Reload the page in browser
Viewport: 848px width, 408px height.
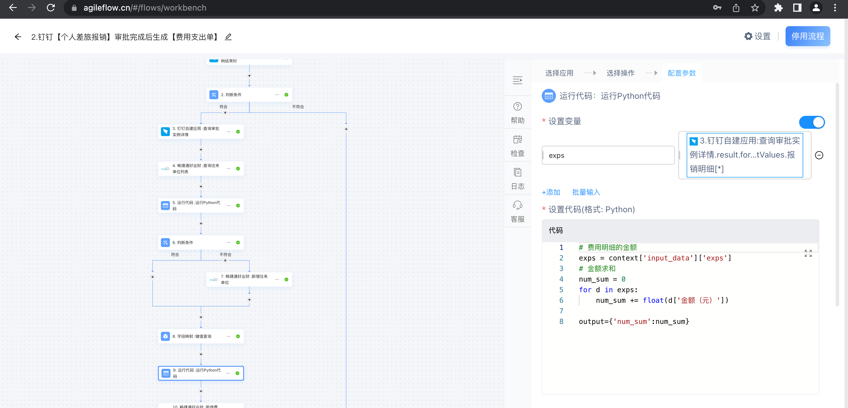tap(51, 8)
